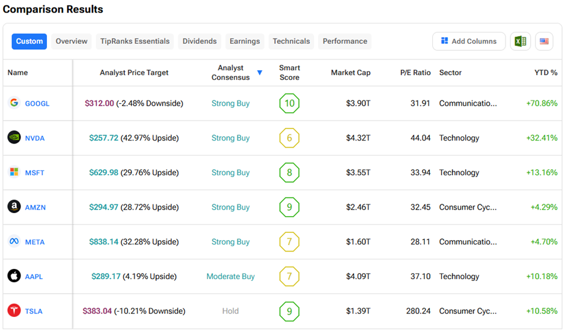Viewport: 565px width, 335px height.
Task: Export table using the Excel icon
Action: tap(520, 41)
